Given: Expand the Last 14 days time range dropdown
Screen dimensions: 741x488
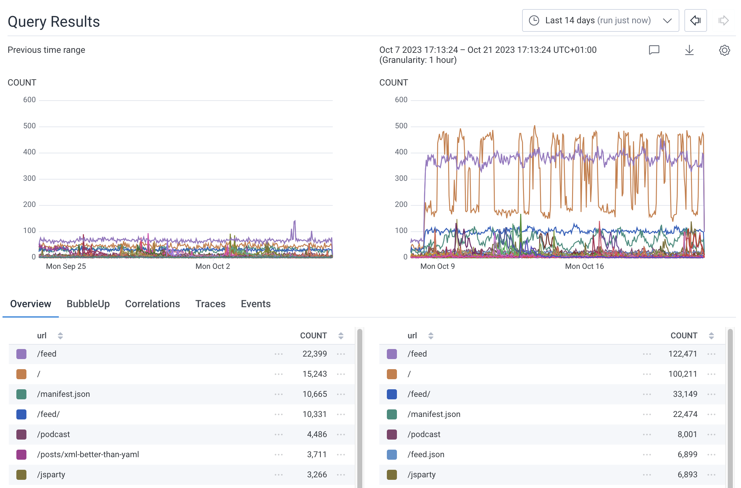Looking at the screenshot, I should tap(667, 20).
